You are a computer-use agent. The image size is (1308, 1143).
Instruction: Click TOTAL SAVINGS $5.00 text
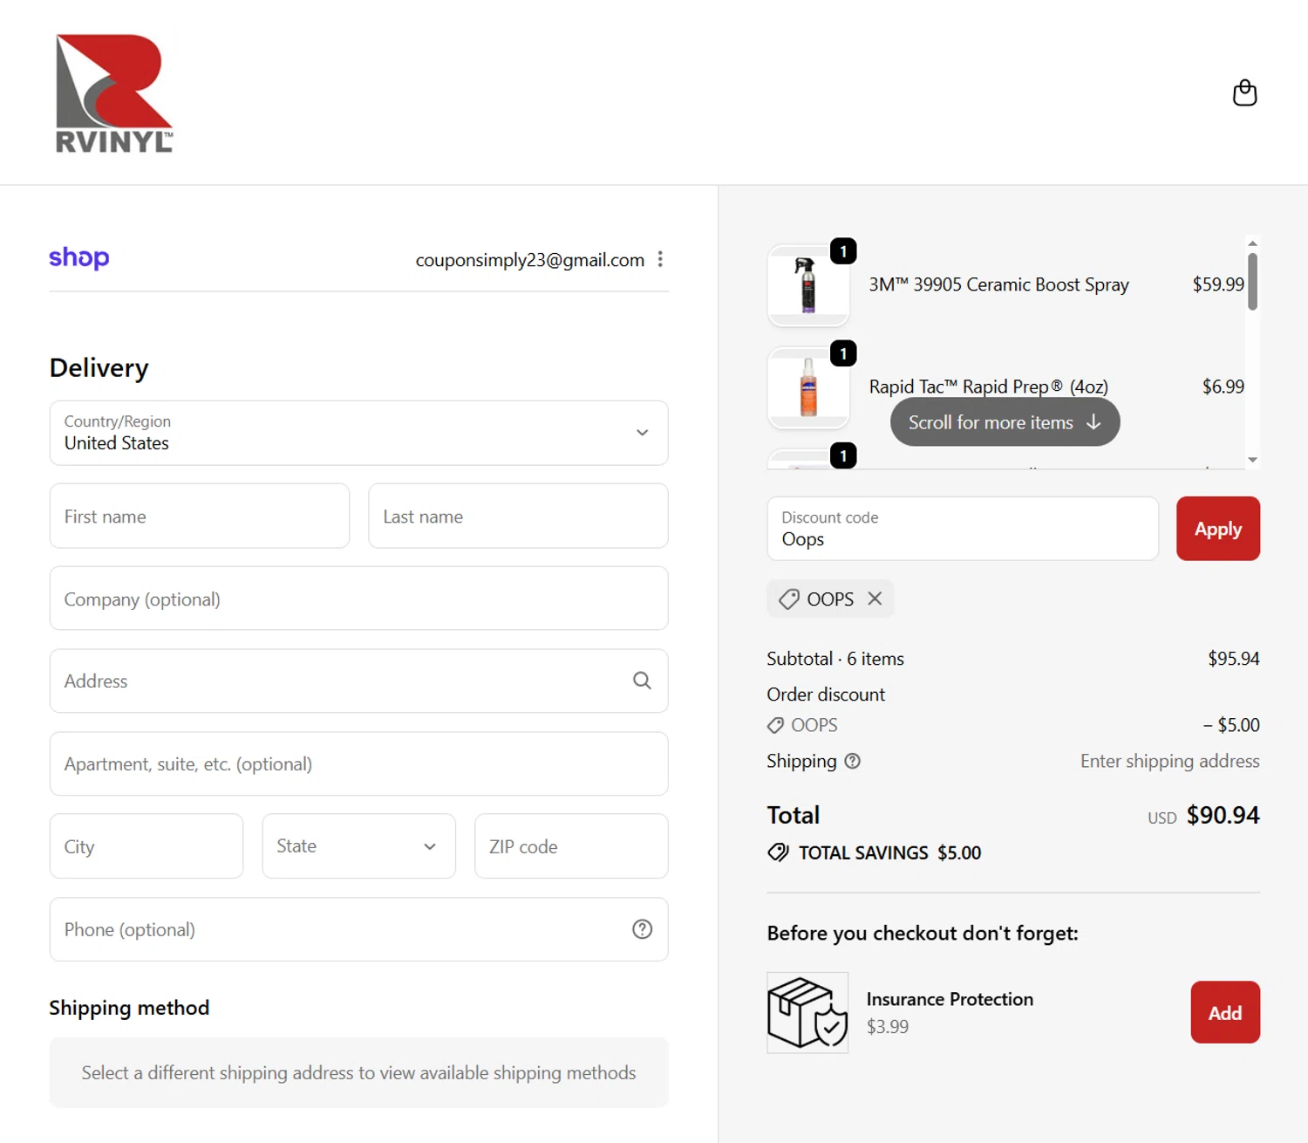pyautogui.click(x=889, y=852)
